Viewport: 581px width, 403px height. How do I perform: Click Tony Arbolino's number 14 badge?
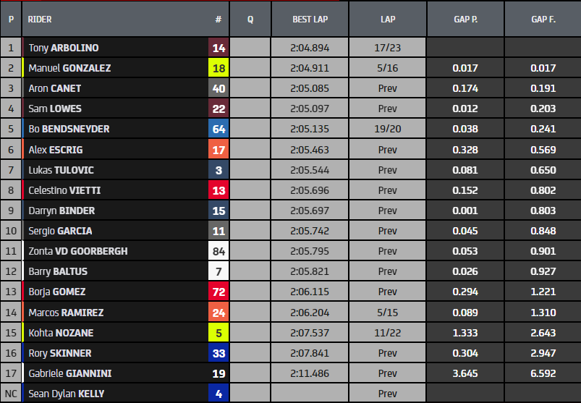pos(219,48)
